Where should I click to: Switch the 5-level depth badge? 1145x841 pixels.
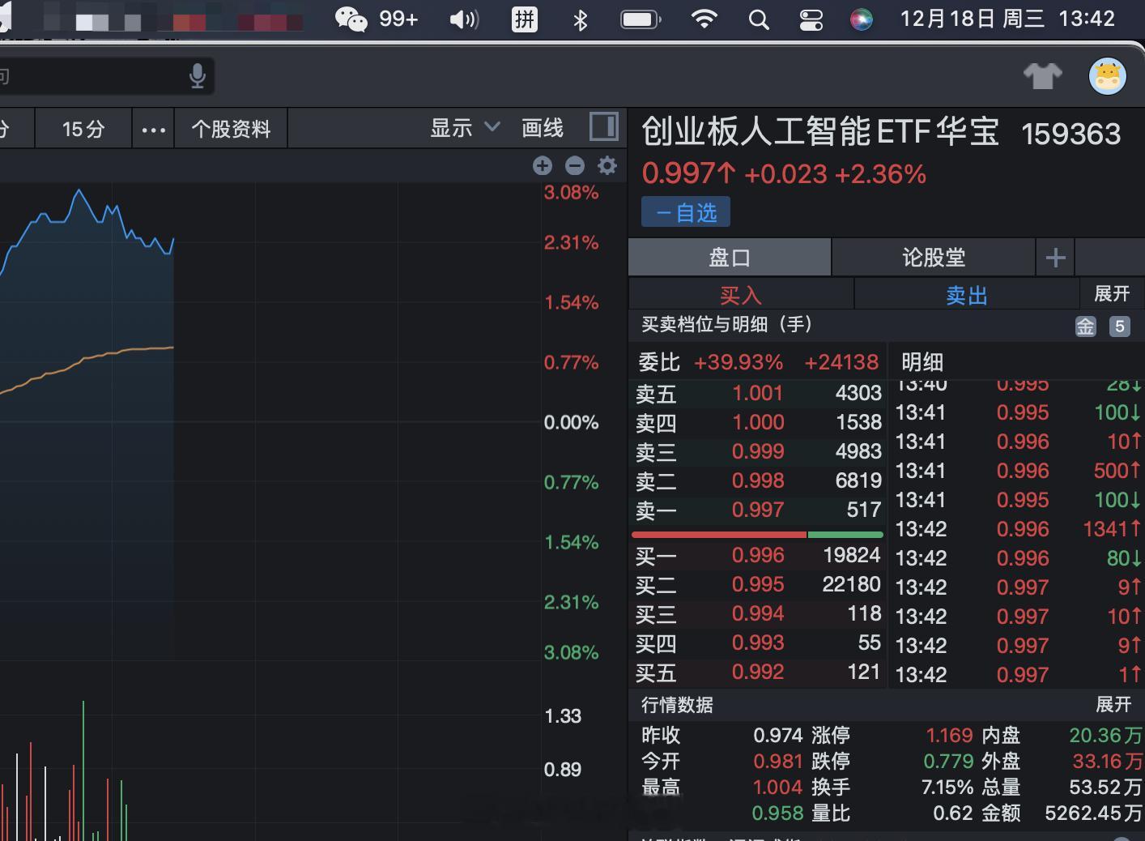click(1120, 326)
